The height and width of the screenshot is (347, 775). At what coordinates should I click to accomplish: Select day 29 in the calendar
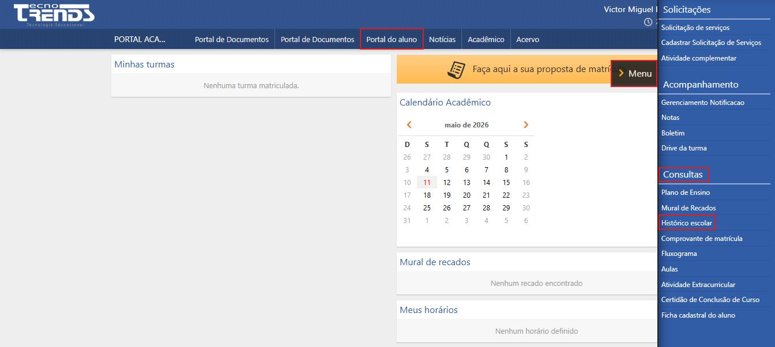tap(506, 208)
